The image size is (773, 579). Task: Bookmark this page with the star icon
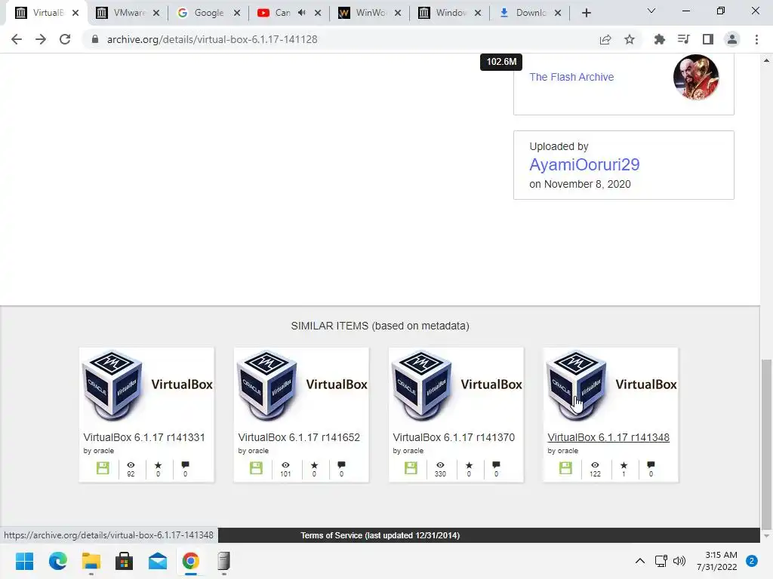pos(630,39)
